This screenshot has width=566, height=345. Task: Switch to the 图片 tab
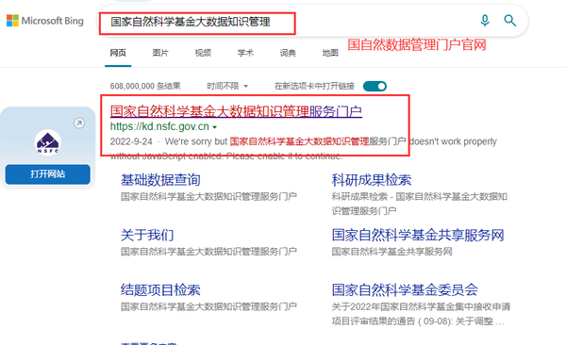[160, 53]
